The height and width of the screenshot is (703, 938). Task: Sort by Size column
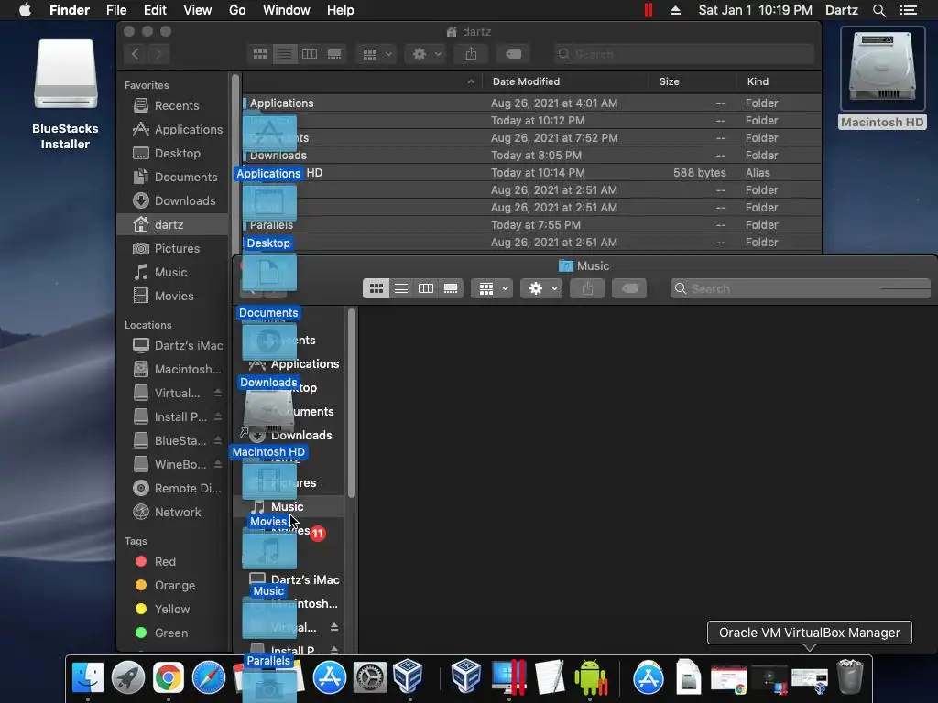[x=669, y=81]
